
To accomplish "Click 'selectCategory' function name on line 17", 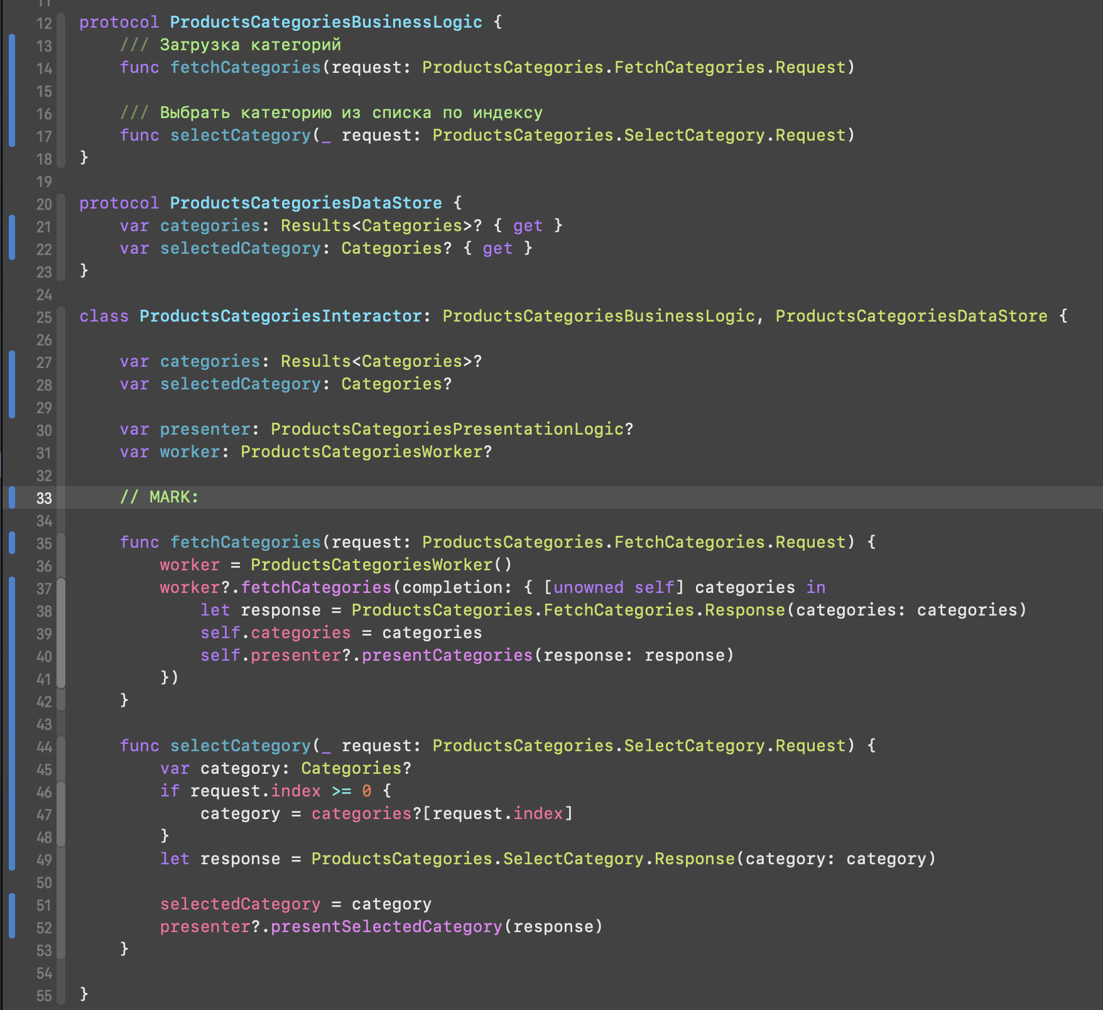I will tap(241, 135).
